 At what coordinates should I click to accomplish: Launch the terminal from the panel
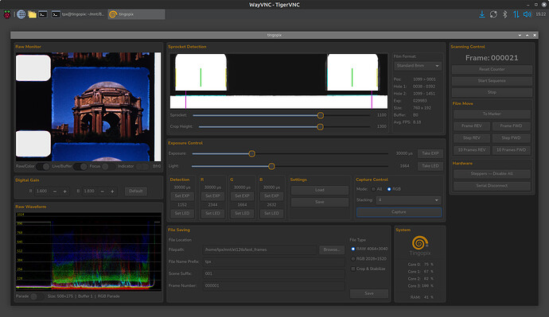(x=43, y=14)
